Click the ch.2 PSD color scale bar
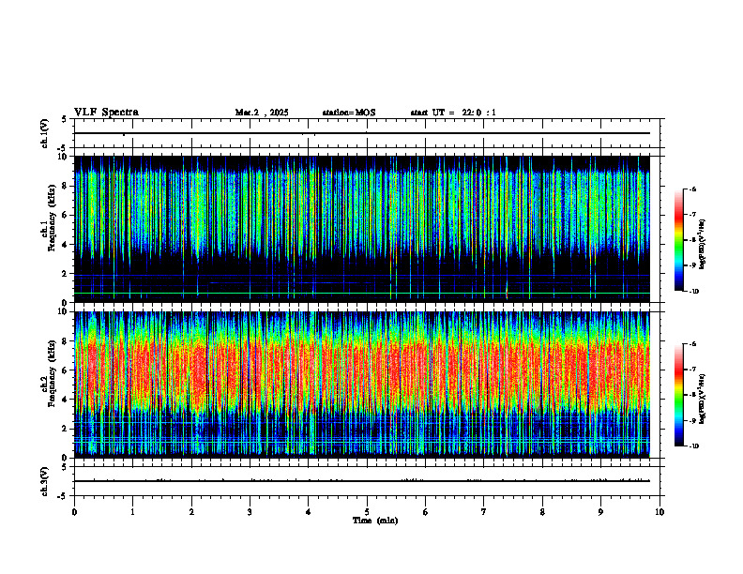This screenshot has height=574, width=743. (678, 395)
